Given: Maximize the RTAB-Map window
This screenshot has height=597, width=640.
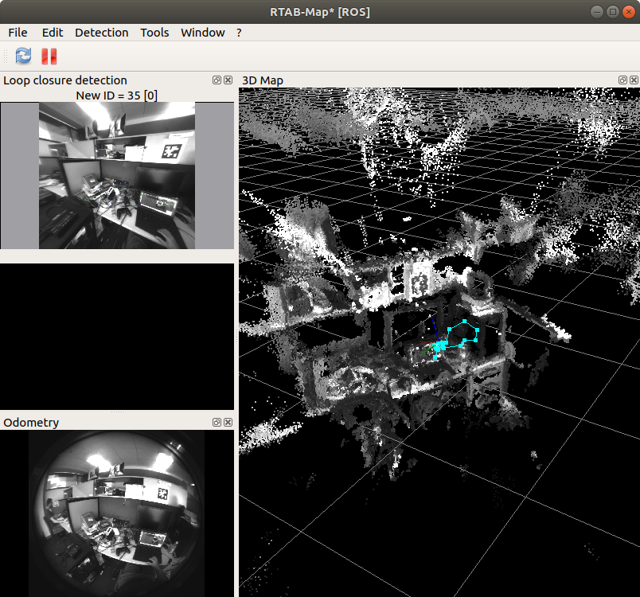Looking at the screenshot, I should coord(612,12).
